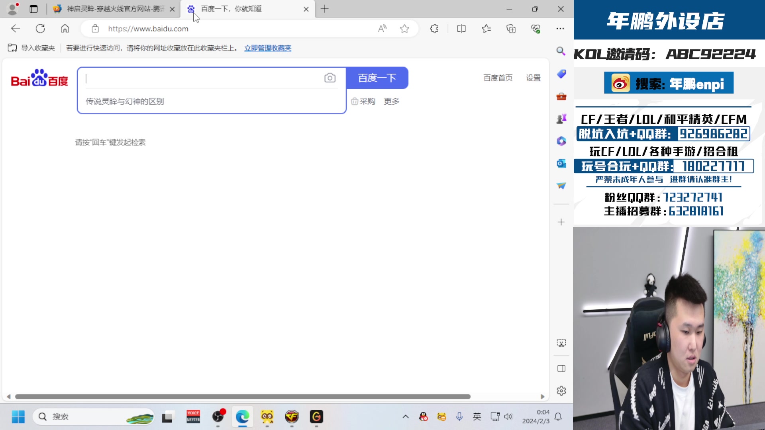Add this page to favorites star
The image size is (765, 430).
[x=404, y=28]
